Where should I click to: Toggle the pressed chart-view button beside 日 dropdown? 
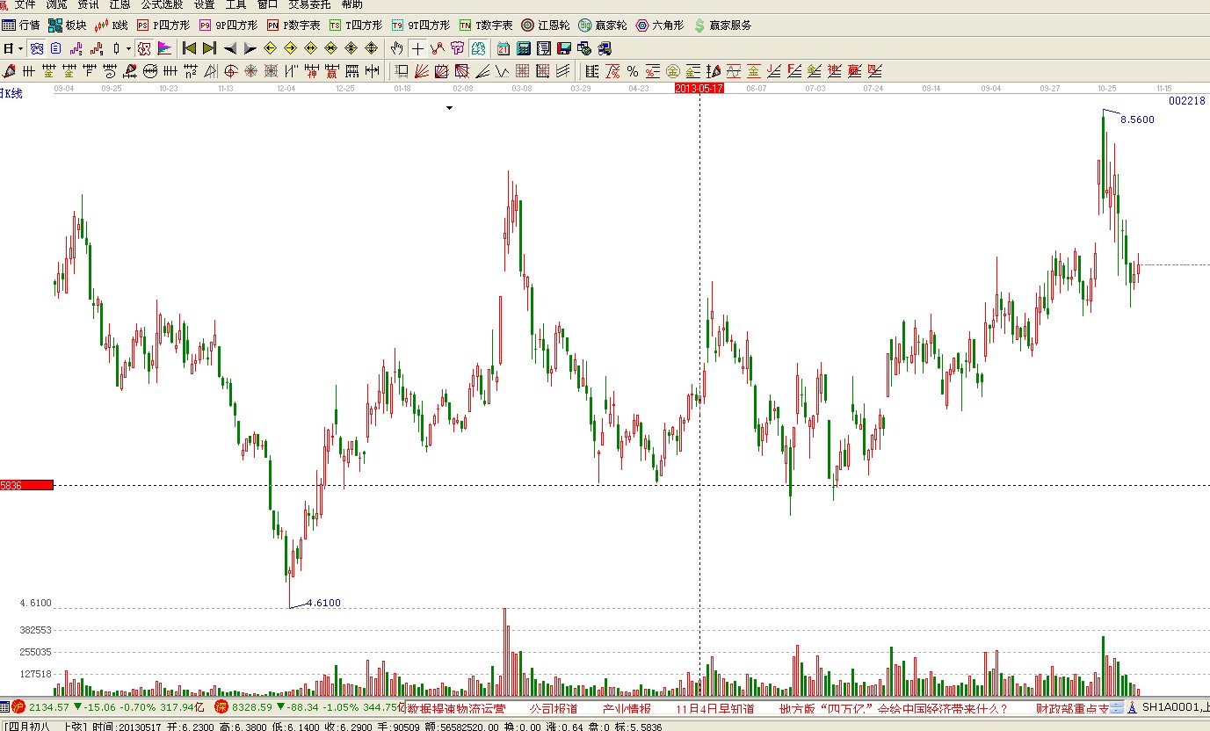36,48
